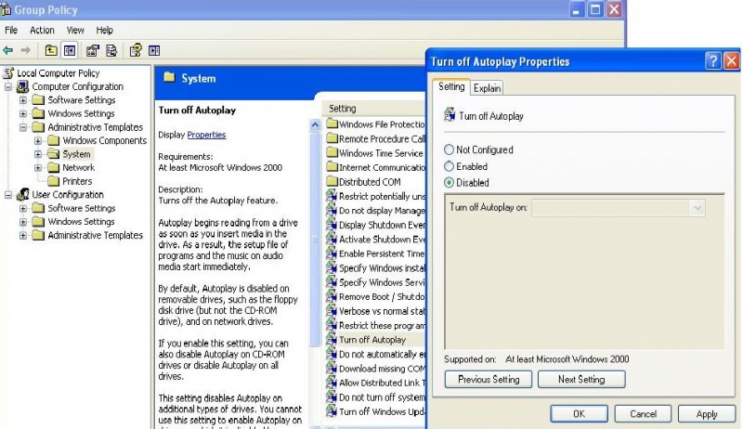
Task: Select the Disabled radio button
Action: click(x=450, y=183)
